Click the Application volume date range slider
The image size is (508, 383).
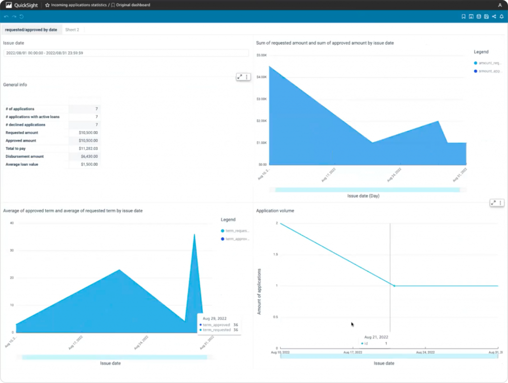(389, 356)
